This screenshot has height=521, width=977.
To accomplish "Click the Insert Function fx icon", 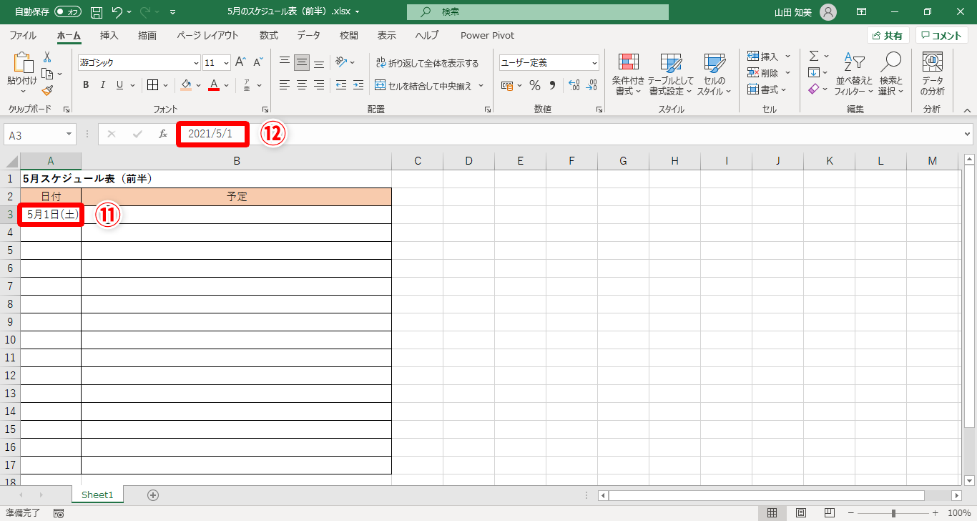I will [163, 134].
